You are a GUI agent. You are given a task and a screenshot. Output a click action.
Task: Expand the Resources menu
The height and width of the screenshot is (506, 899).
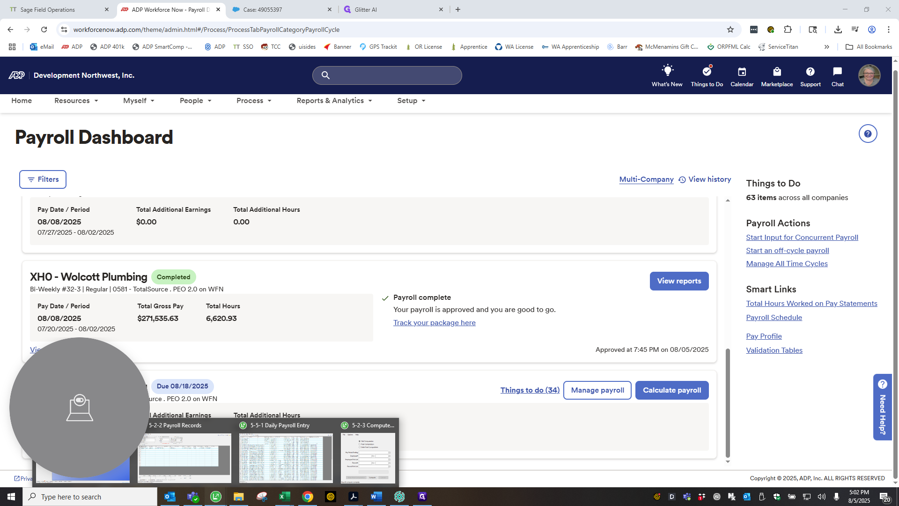tap(76, 101)
